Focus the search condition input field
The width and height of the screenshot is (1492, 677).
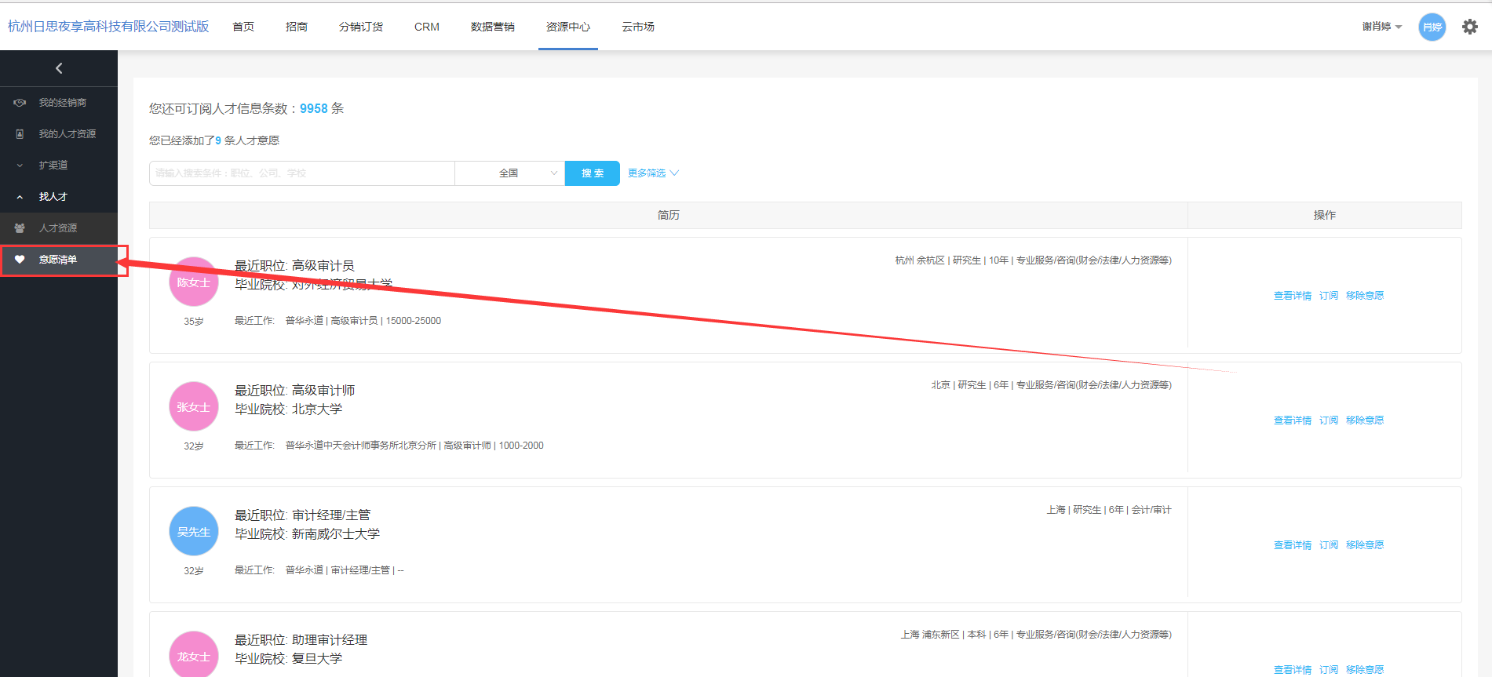(x=301, y=173)
